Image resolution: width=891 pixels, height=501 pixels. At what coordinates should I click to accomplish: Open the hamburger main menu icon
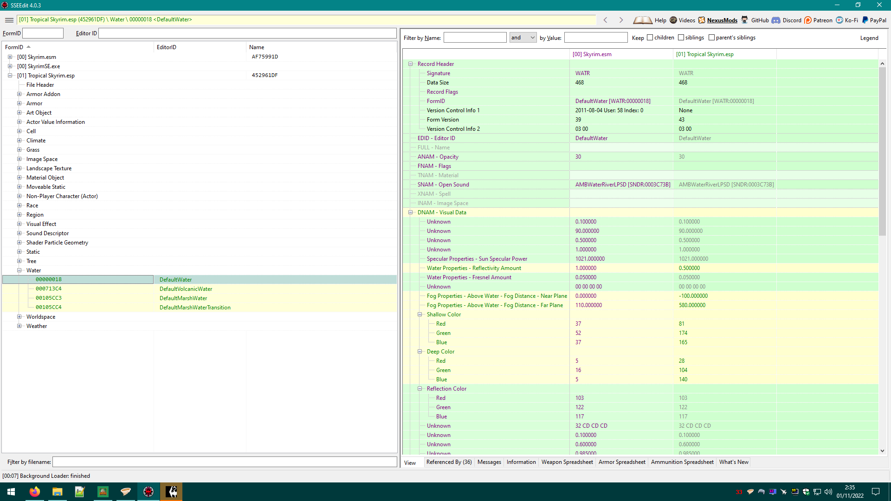(x=9, y=20)
